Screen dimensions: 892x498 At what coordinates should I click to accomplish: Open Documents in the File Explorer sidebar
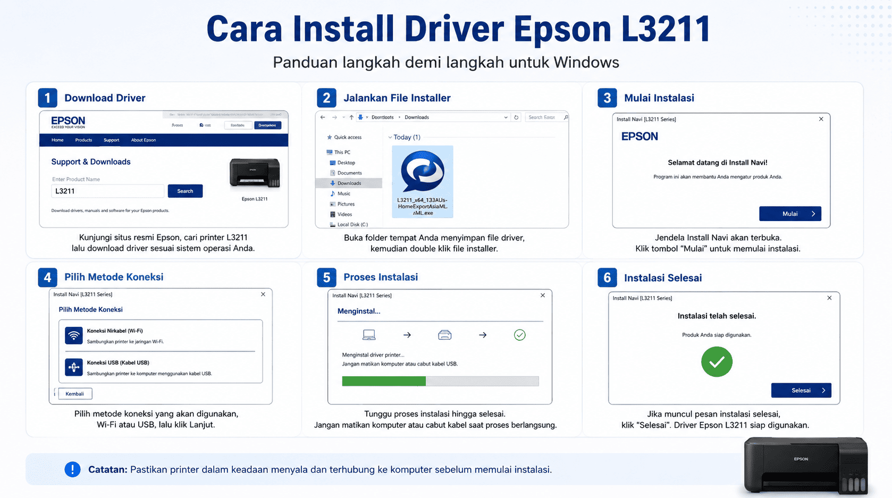(x=346, y=173)
